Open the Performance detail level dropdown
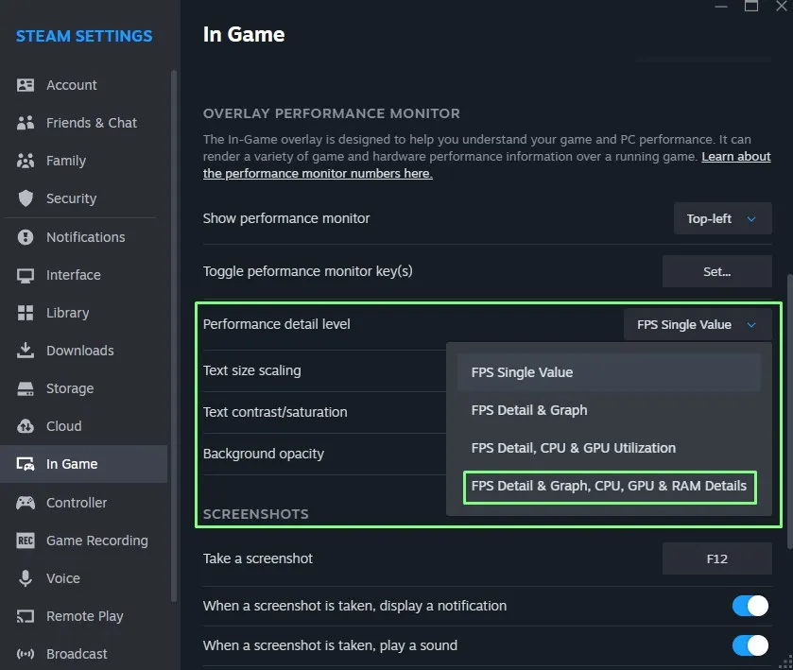The image size is (793, 670). click(697, 324)
